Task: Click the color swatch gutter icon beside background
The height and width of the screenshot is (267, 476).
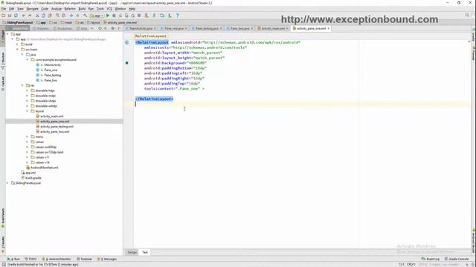Action: point(127,63)
